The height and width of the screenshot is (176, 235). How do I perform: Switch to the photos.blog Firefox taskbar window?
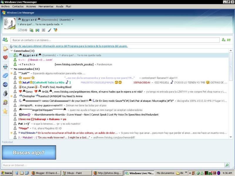click(108, 173)
